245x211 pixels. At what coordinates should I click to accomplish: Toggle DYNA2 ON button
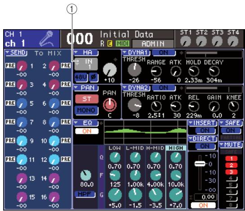164,88
